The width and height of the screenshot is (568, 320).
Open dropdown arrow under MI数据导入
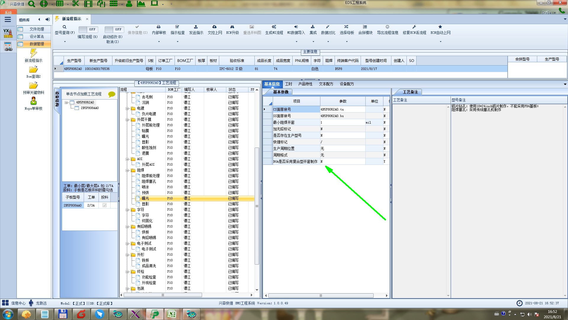point(296,42)
